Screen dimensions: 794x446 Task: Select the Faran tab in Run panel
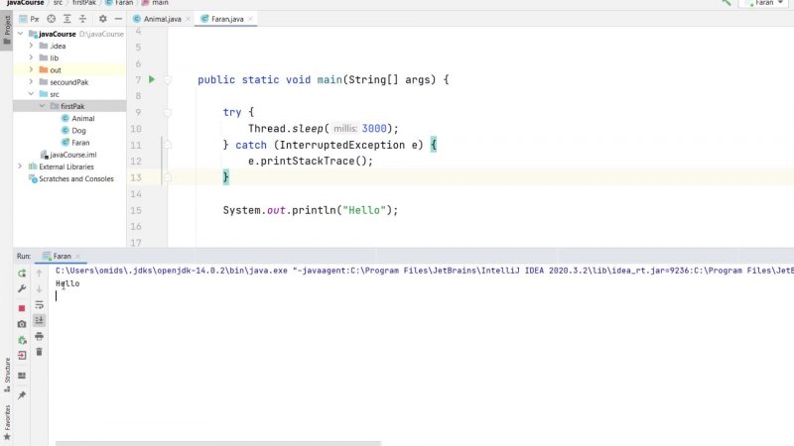[x=62, y=256]
